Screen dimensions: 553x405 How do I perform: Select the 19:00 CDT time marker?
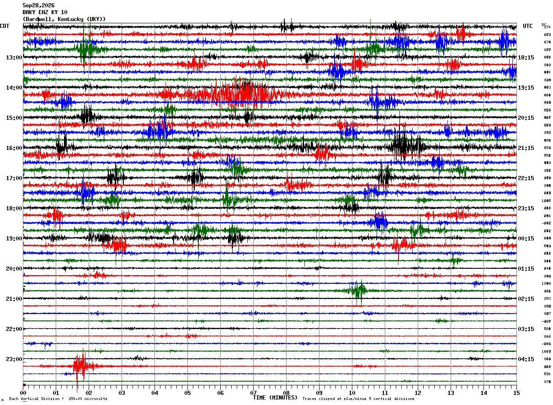click(14, 239)
